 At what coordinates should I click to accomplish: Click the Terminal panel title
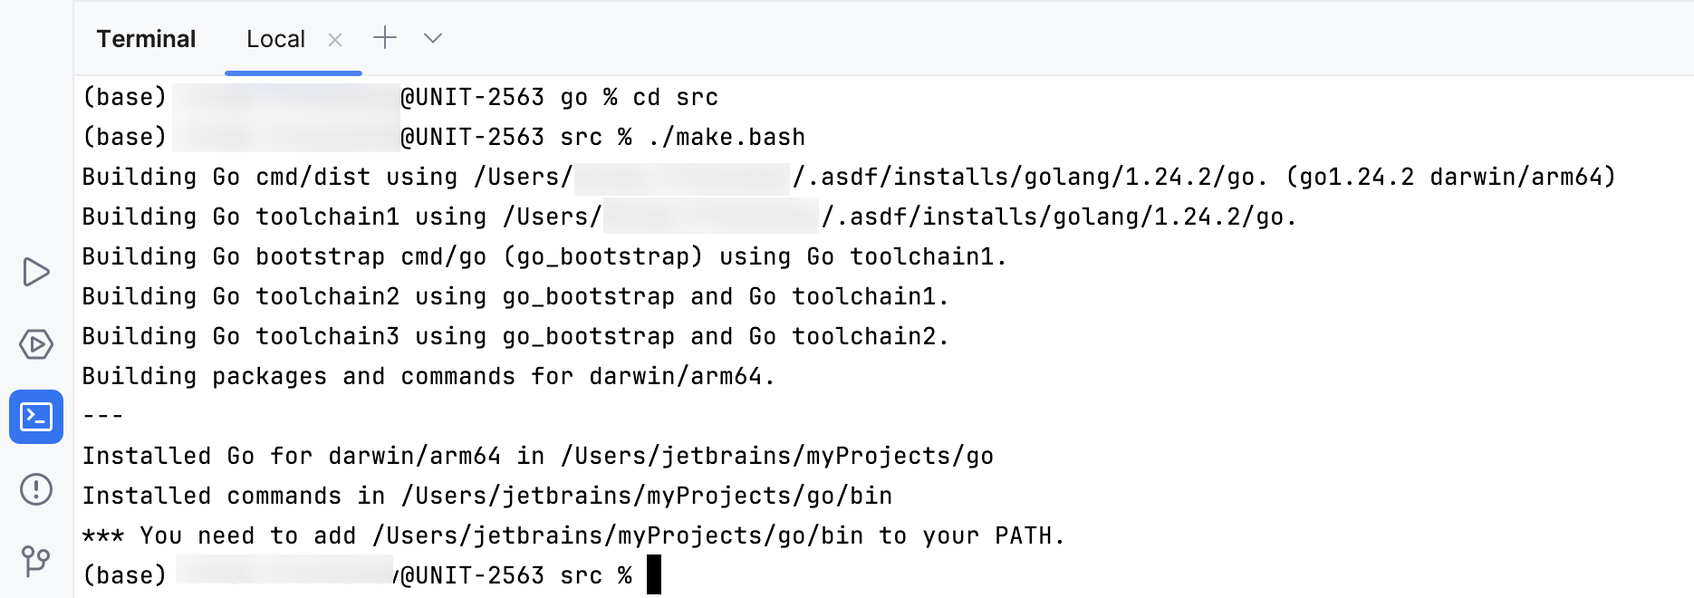[x=145, y=38]
